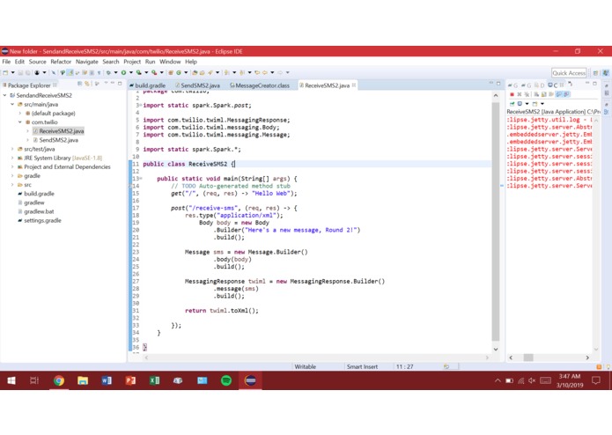
Task: Click the Save All toolbar icon
Action: click(x=27, y=72)
